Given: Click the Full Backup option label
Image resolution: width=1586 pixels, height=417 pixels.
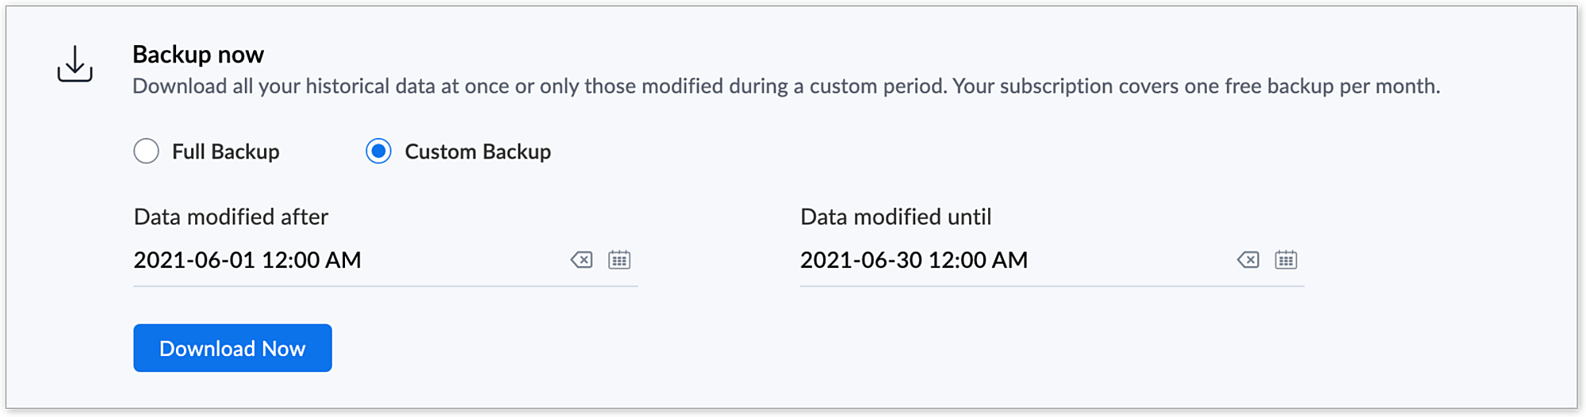Looking at the screenshot, I should [x=225, y=151].
